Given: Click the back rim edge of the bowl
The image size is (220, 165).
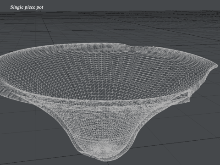Looking at the screenshot, I should point(92,44).
